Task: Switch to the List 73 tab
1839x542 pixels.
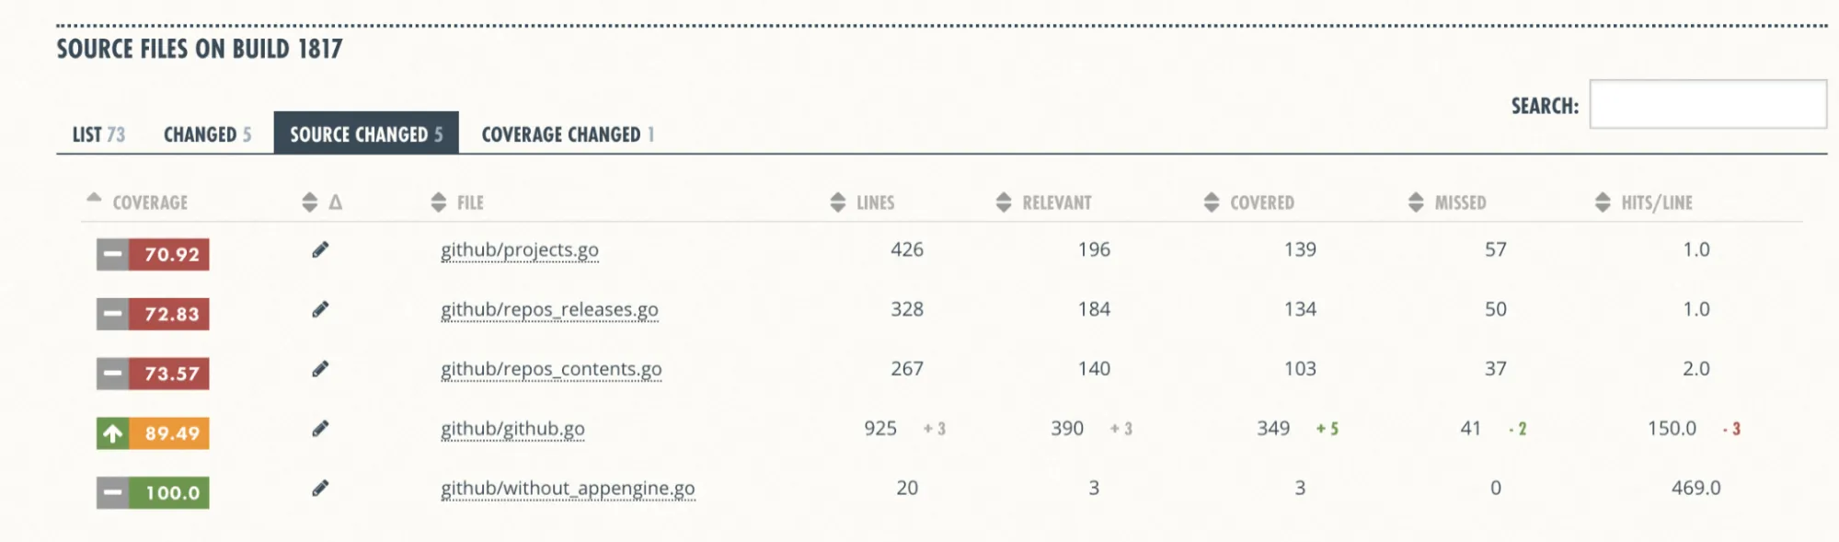Action: click(98, 134)
